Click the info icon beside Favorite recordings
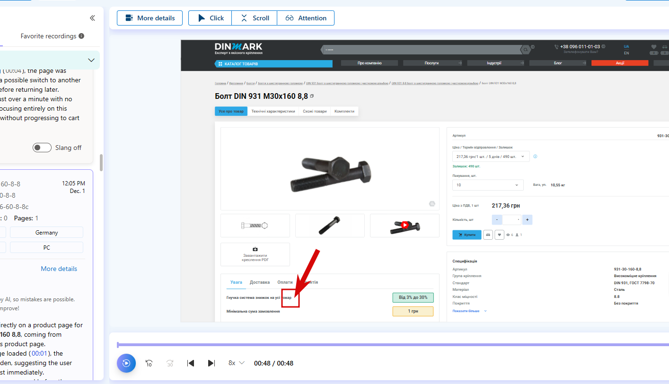669x384 pixels. click(x=81, y=36)
